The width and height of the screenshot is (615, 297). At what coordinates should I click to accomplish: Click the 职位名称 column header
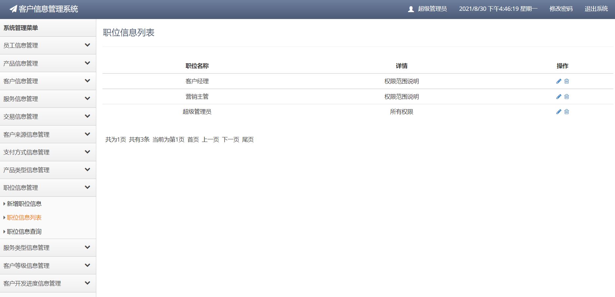pyautogui.click(x=197, y=66)
